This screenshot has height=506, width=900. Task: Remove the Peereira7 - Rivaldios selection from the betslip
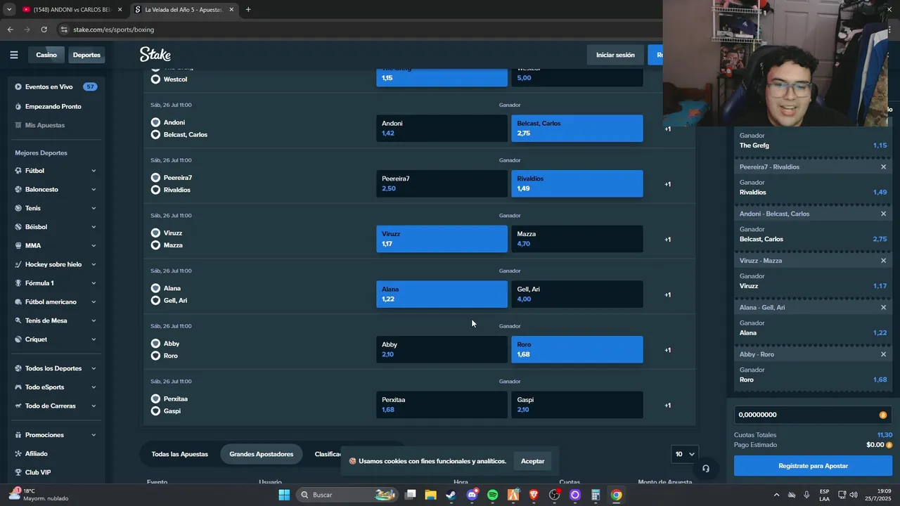tap(884, 167)
